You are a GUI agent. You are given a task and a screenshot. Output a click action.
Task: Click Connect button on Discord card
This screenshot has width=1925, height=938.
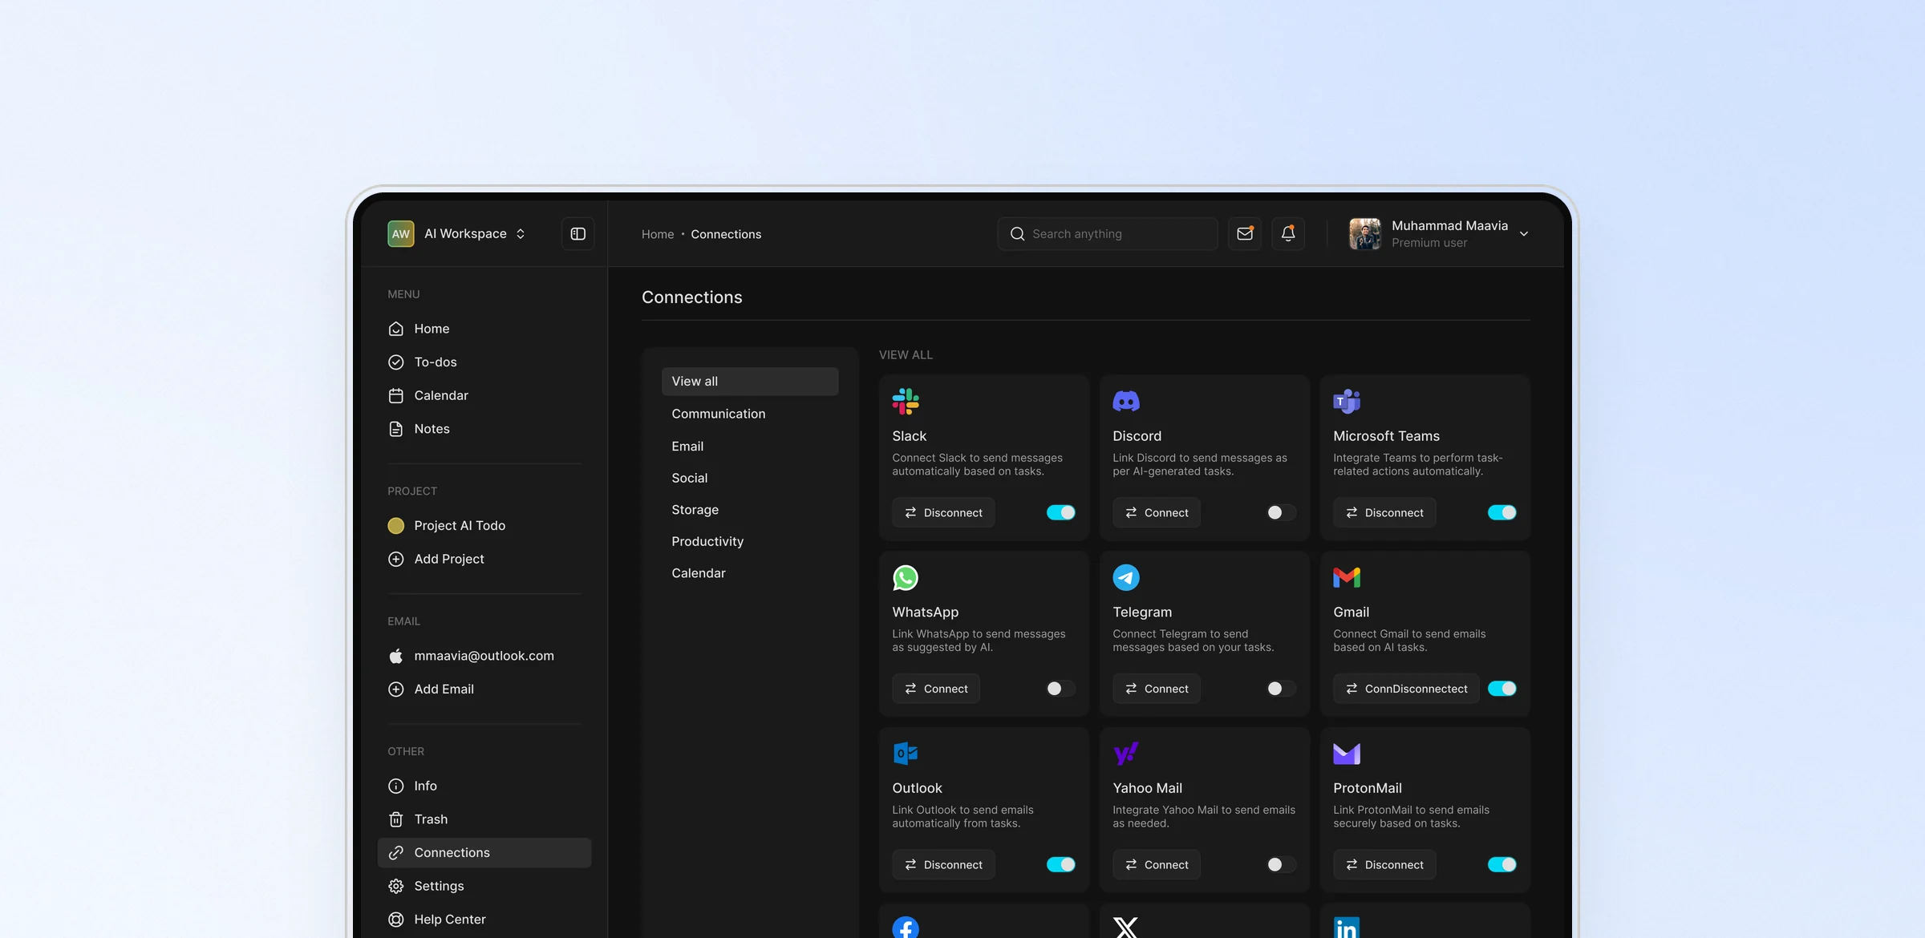point(1157,512)
